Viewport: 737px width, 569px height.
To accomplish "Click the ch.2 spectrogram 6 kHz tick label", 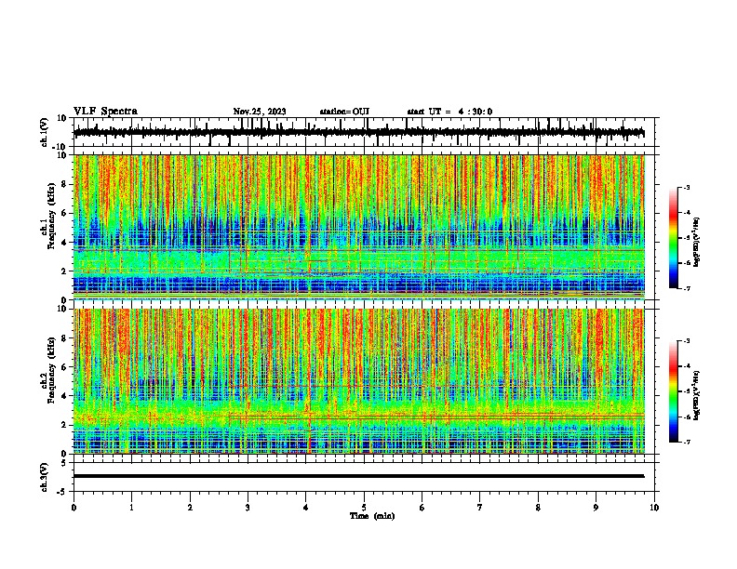I will pos(64,366).
